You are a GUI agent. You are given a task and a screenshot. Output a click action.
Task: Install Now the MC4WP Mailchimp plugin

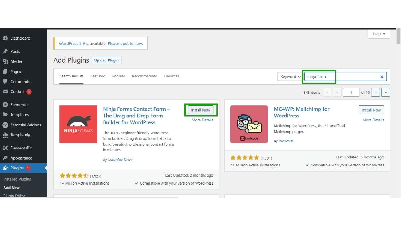coord(371,110)
